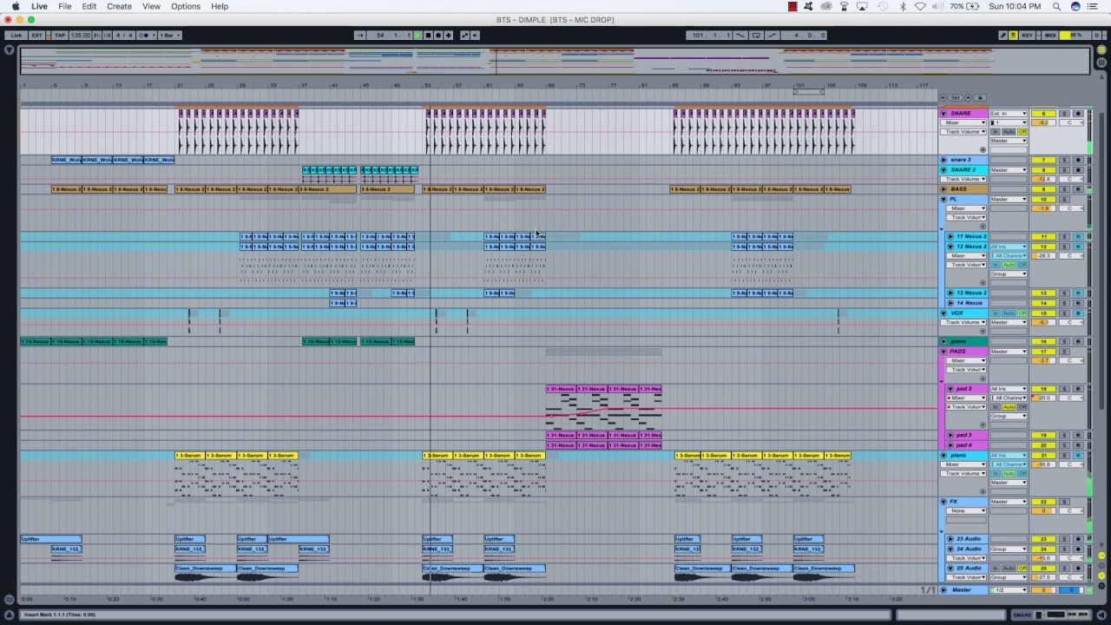Click the Link button
Image resolution: width=1111 pixels, height=625 pixels.
coord(16,36)
